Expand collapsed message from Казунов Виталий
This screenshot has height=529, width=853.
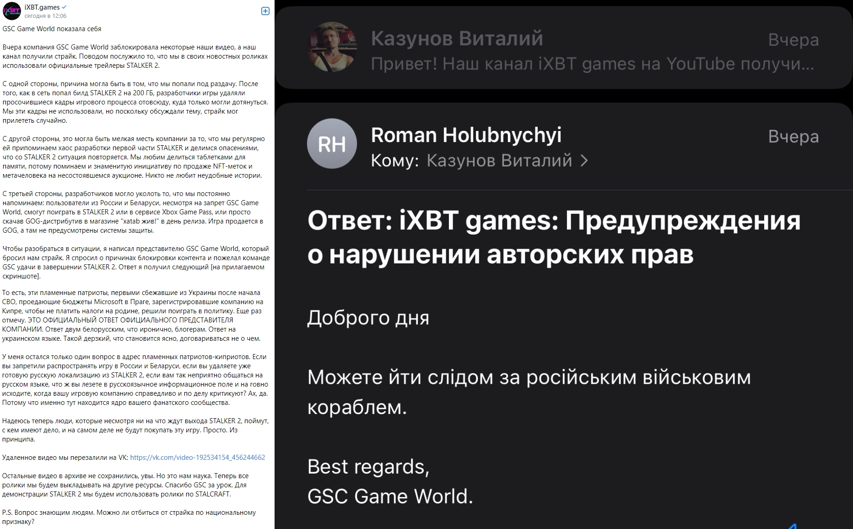[x=563, y=50]
